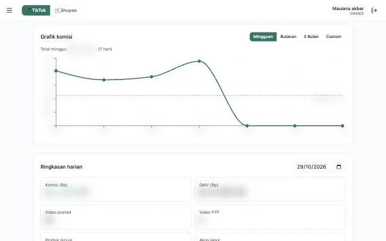Click the last data point on chart
386x241 pixels.
click(x=343, y=126)
